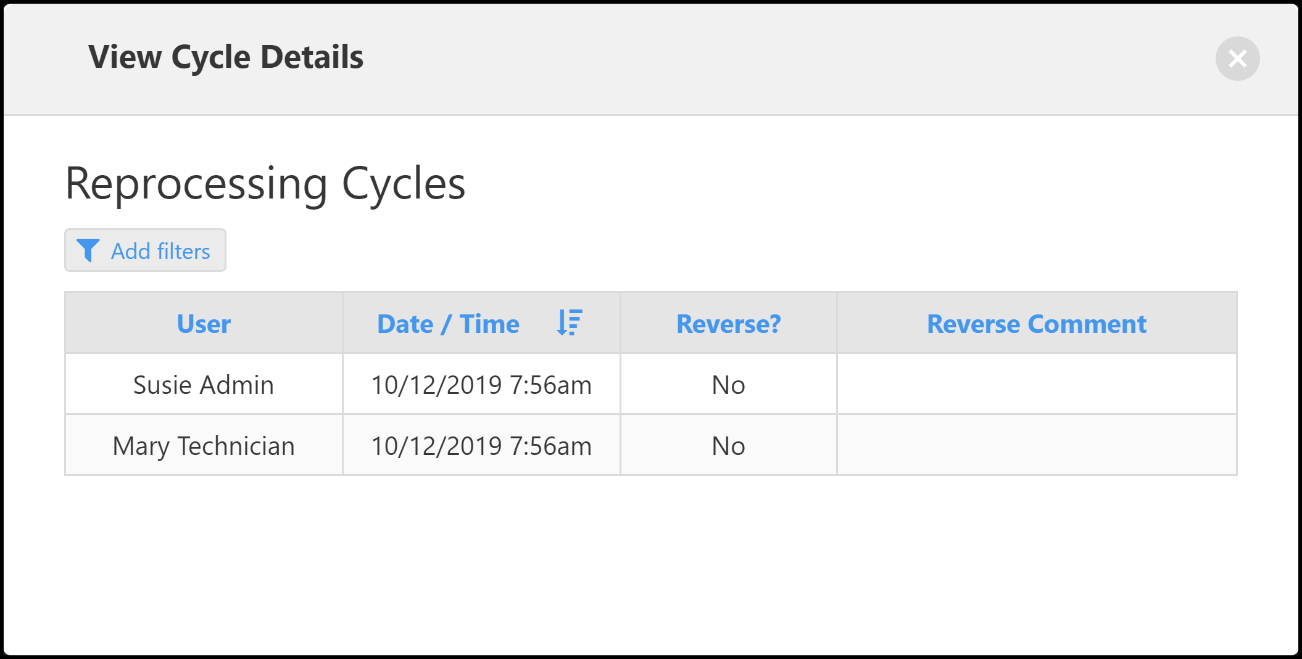1302x659 pixels.
Task: Click the empty Reverse Comment cell for Mary Technician
Action: (x=1037, y=446)
